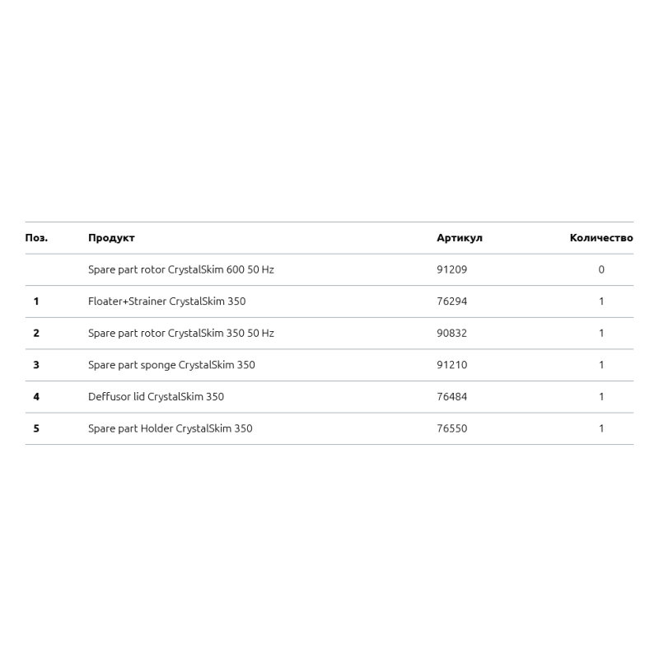This screenshot has height=659, width=659.
Task: Open Spare part sponge CrystalSkim 350
Action: click(171, 365)
